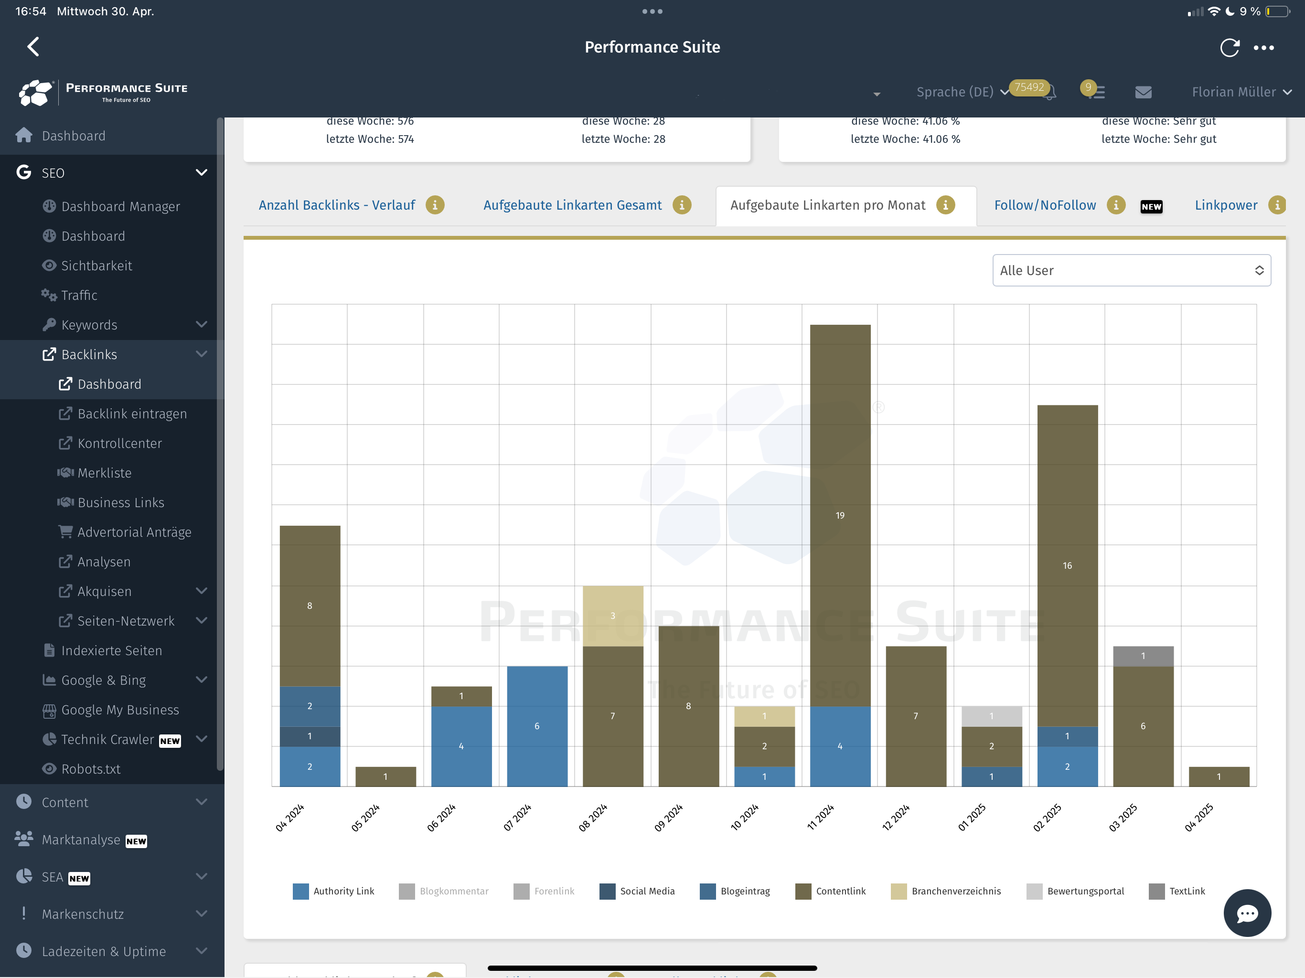Click the blue 6 bar for 07 2024

[x=537, y=726]
